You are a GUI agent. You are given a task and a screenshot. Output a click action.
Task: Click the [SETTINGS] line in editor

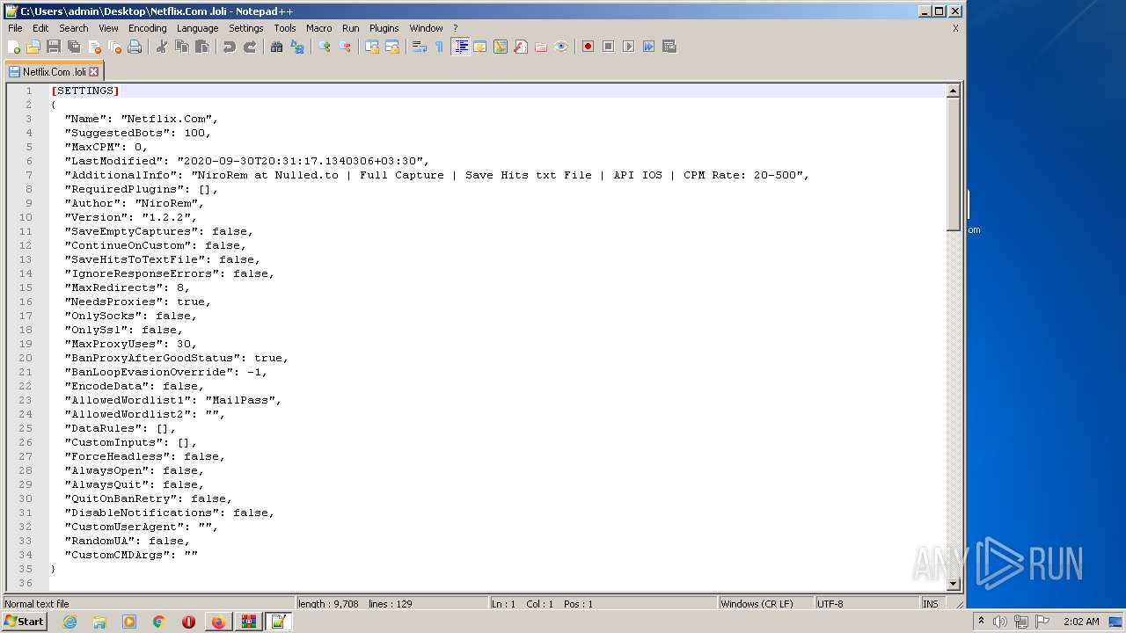coord(497,91)
